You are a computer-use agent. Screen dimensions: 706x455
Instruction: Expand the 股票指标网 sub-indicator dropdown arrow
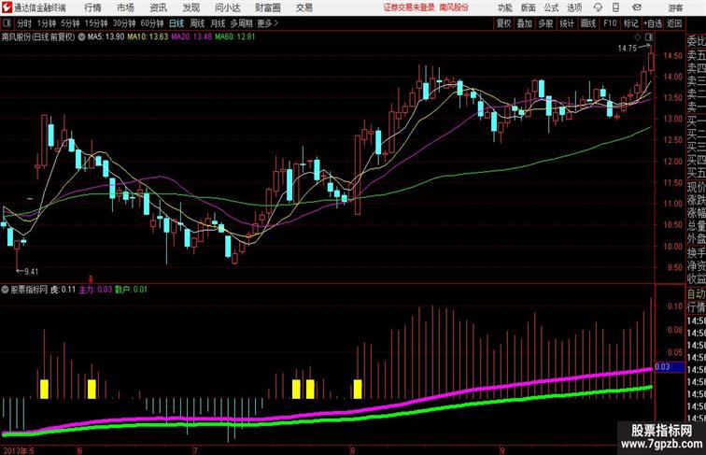pyautogui.click(x=5, y=290)
